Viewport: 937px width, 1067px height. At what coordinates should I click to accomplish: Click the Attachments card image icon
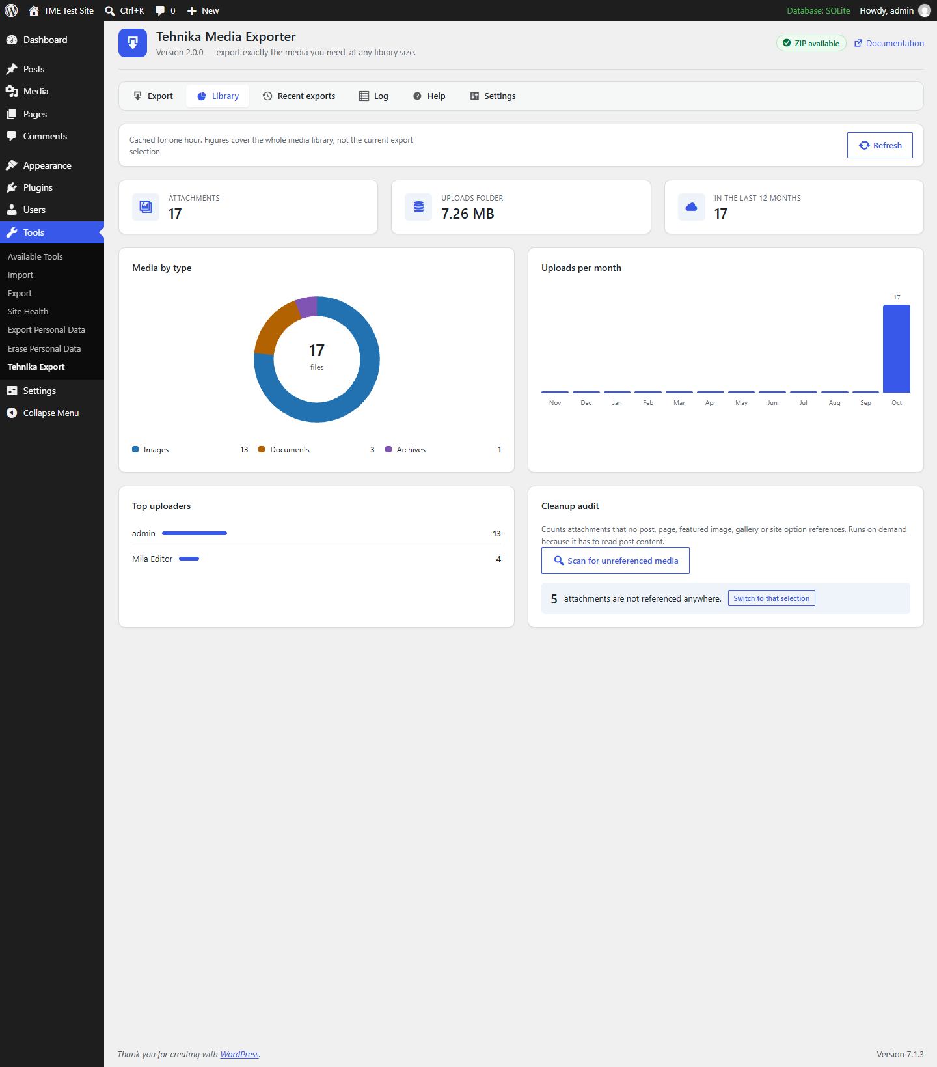[x=146, y=207]
